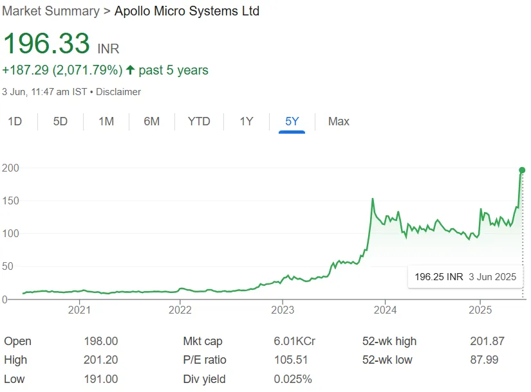
Task: Click the Open value 198.00
Action: 101,341
